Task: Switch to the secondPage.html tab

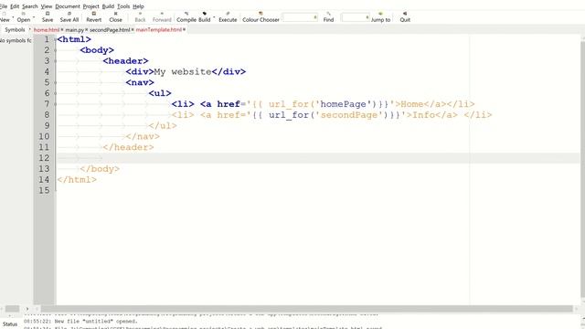Action: (x=110, y=30)
